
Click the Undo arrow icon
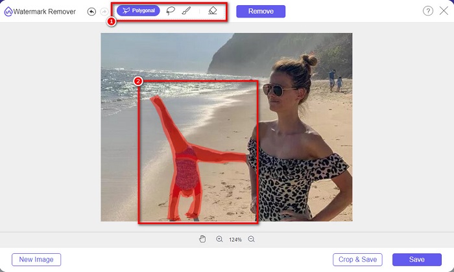91,12
